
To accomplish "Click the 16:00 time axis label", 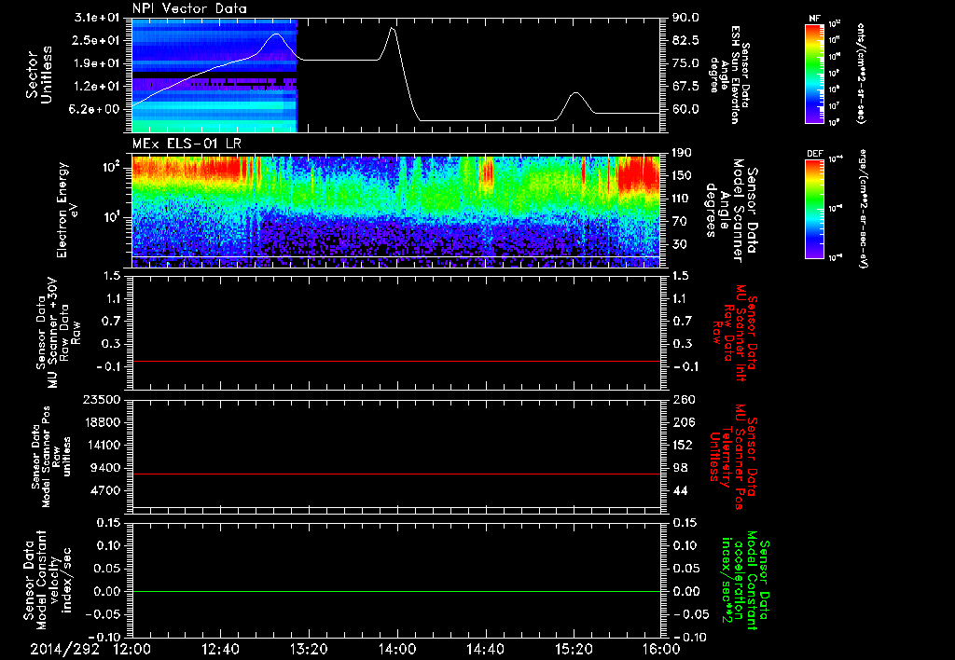I will coord(661,649).
